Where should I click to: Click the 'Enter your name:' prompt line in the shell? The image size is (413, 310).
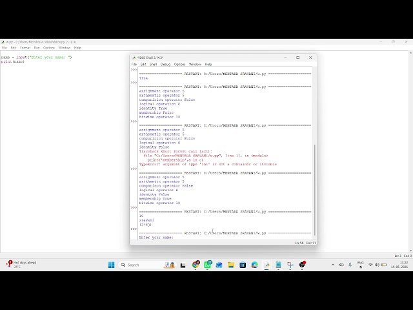(x=156, y=238)
